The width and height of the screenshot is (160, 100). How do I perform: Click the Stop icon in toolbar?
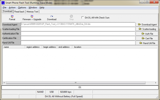coord(71,16)
